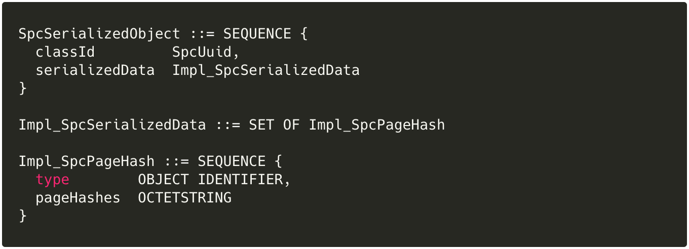Click the final closing brace after pageHashes

[x=23, y=216]
